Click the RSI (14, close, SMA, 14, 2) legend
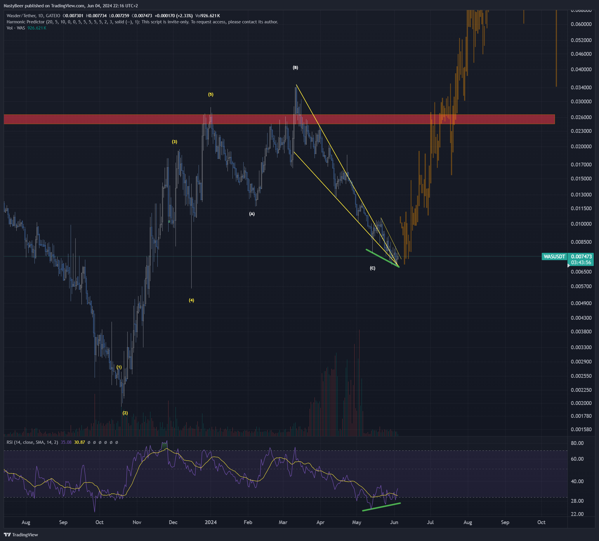This screenshot has height=541, width=599. pyautogui.click(x=32, y=442)
